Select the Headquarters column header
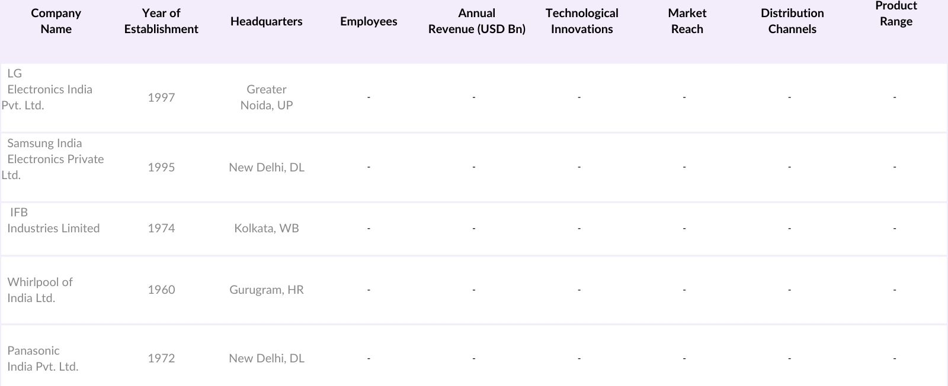948x386 pixels. [x=266, y=21]
